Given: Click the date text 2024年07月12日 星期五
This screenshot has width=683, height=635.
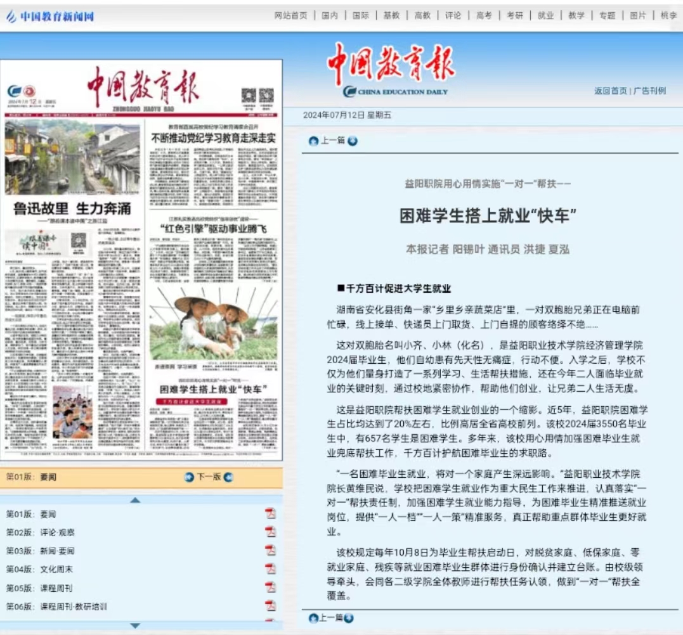Looking at the screenshot, I should (347, 115).
